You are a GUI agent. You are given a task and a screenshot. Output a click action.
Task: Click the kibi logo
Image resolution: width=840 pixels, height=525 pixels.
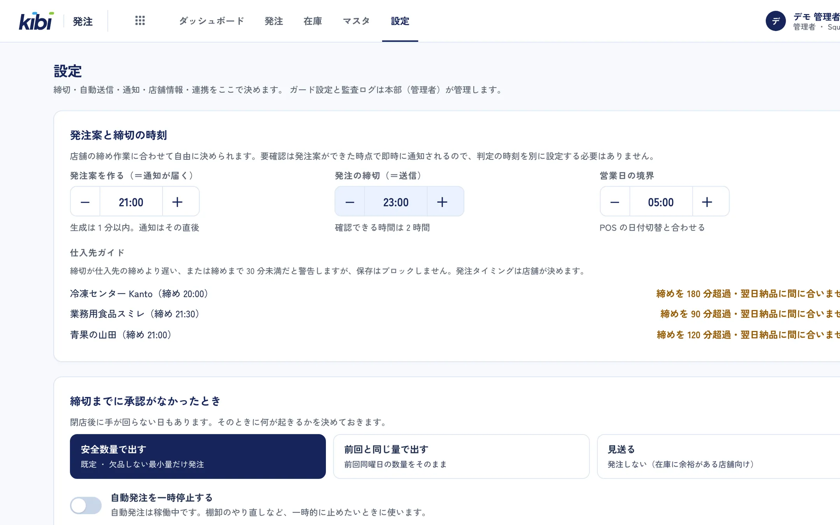click(37, 21)
